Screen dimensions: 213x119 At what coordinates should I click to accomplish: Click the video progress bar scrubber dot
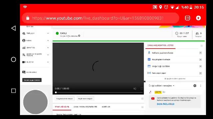click(x=56, y=93)
